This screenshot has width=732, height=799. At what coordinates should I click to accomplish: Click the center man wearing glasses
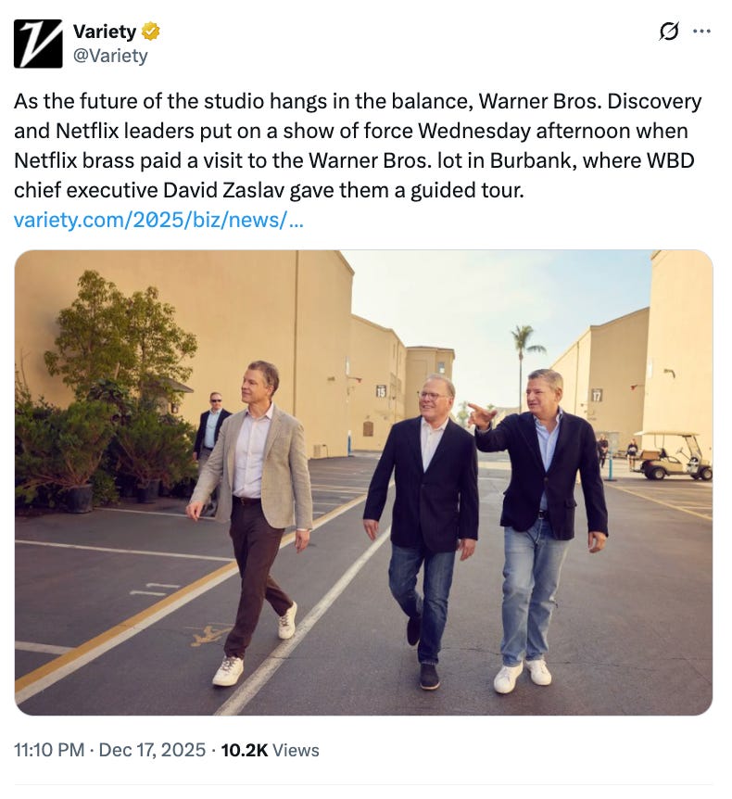(x=422, y=531)
